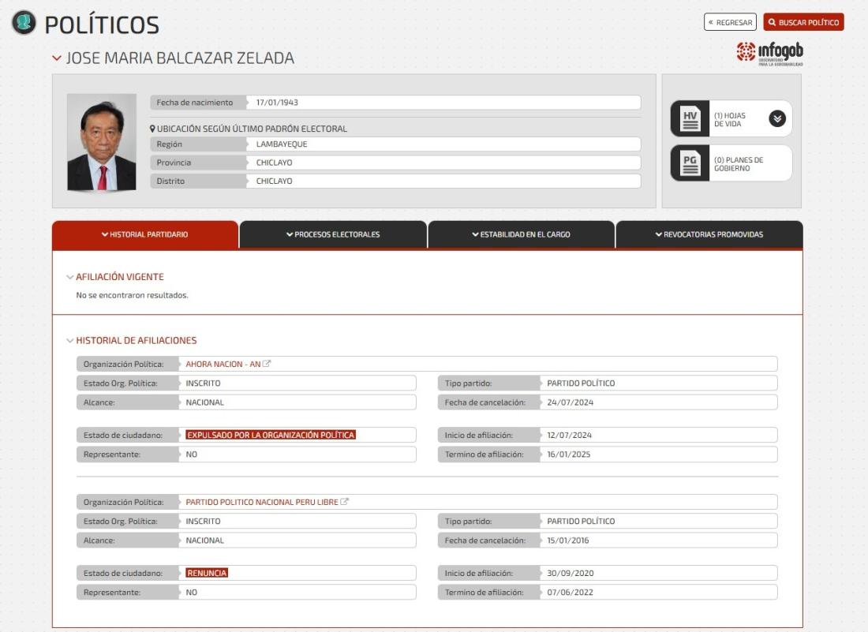The width and height of the screenshot is (868, 632).
Task: Click the Infogob logo
Action: pos(769,54)
